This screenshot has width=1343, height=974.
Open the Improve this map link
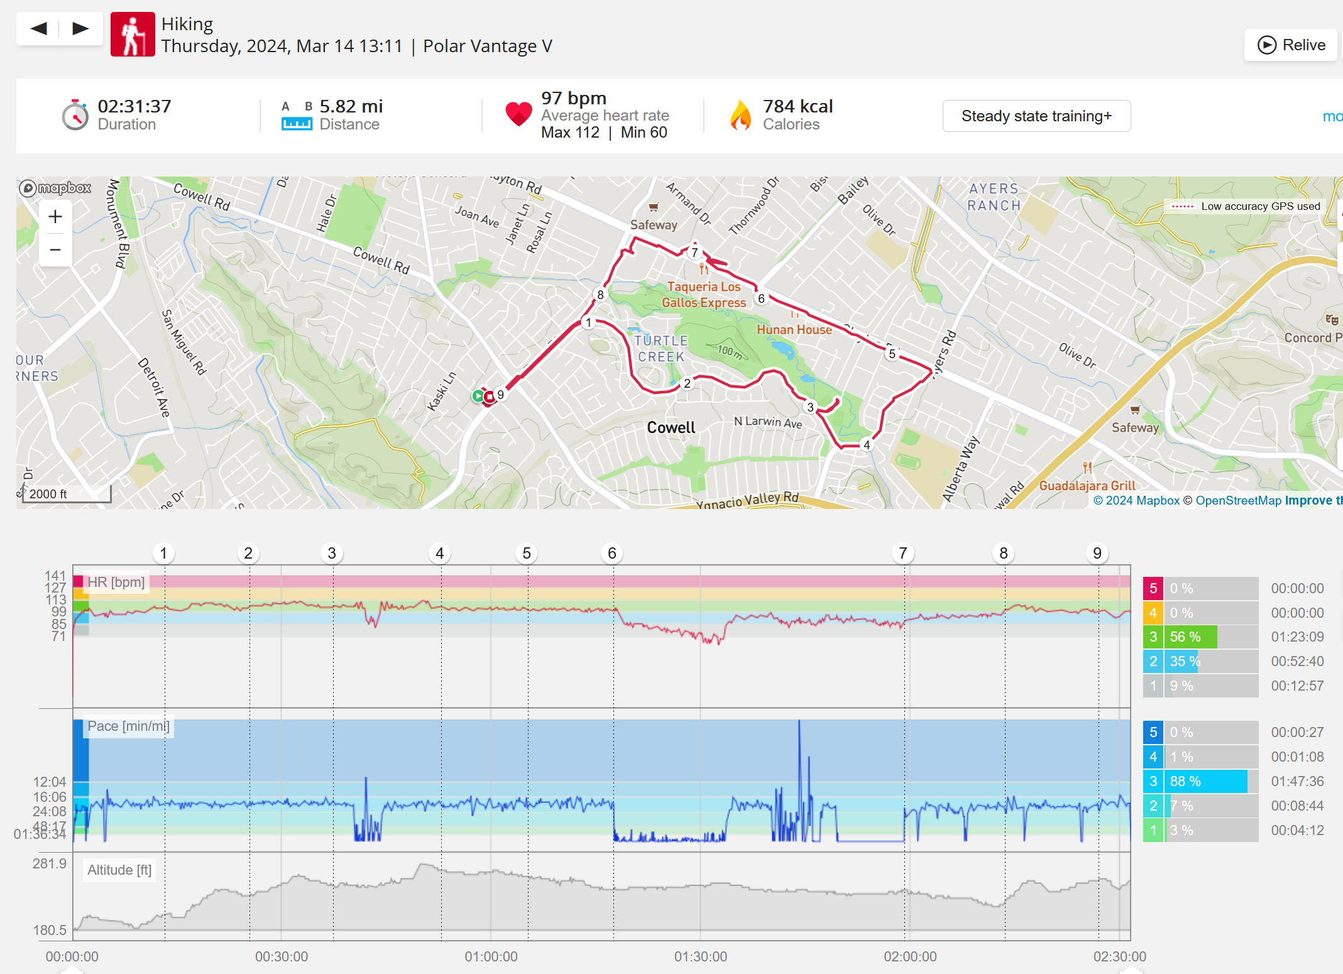[1313, 500]
